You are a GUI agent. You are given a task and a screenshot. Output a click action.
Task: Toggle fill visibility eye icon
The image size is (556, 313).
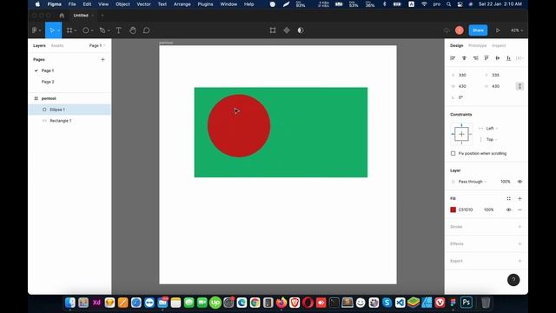508,210
